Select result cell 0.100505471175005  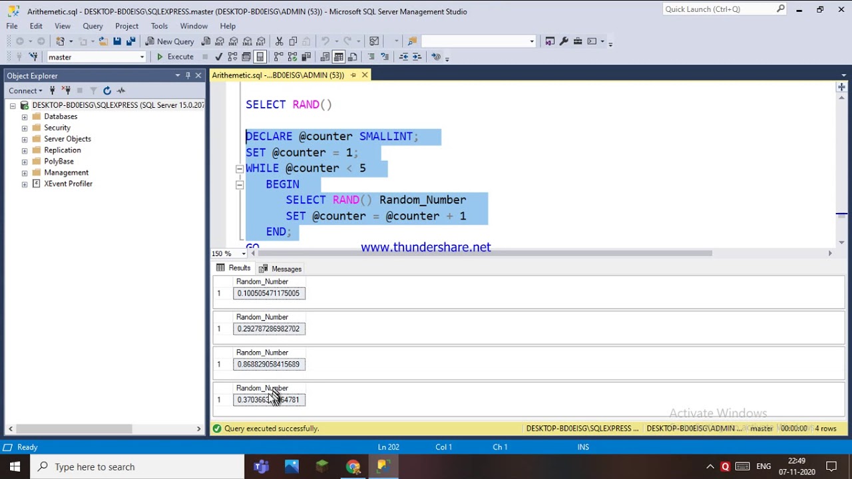269,293
